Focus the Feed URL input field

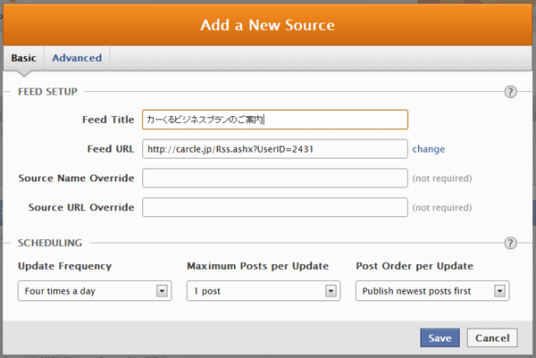274,149
